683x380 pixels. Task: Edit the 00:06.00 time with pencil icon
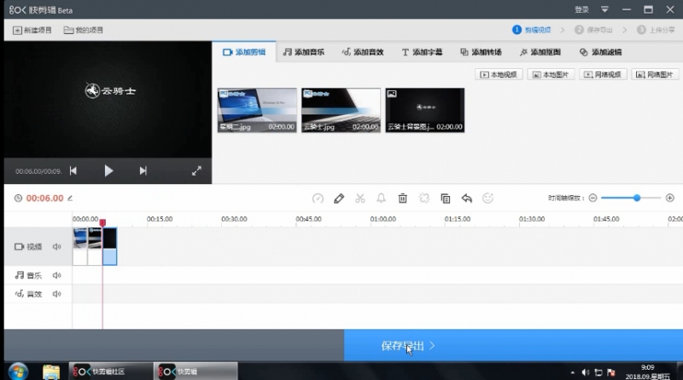click(x=70, y=199)
